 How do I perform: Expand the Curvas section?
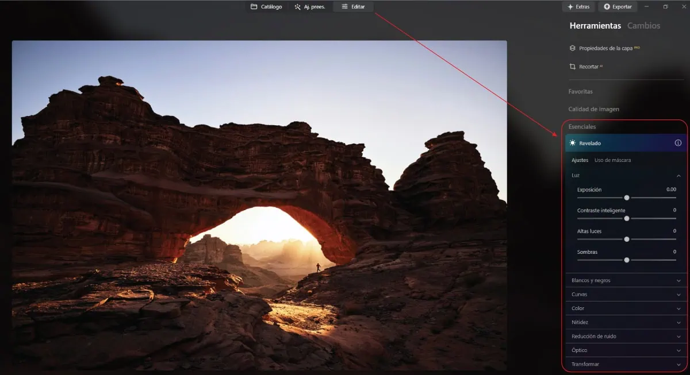click(x=626, y=295)
